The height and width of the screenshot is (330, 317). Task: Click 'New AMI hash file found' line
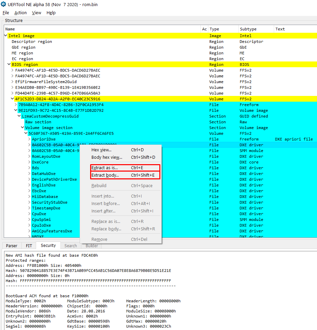(x=52, y=255)
